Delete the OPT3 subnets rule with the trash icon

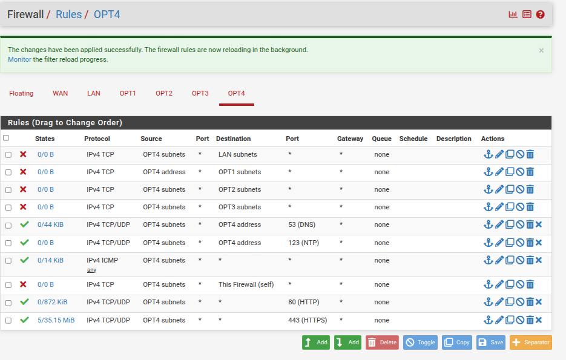pyautogui.click(x=530, y=207)
